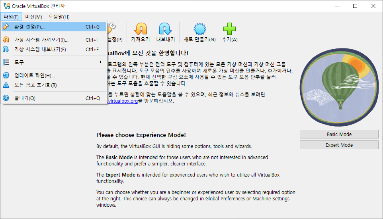Click the 가져오기 toolbar icon
383x219 pixels.
point(141,29)
